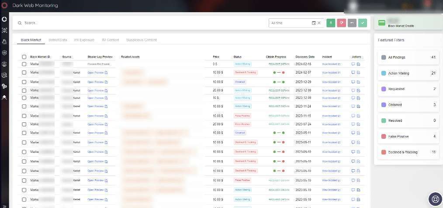Switch to the Suspicious Content tab
Screen dimensions: 443x208
click(141, 40)
